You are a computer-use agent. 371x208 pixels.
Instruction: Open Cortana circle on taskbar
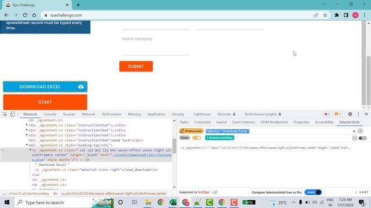[121, 202]
